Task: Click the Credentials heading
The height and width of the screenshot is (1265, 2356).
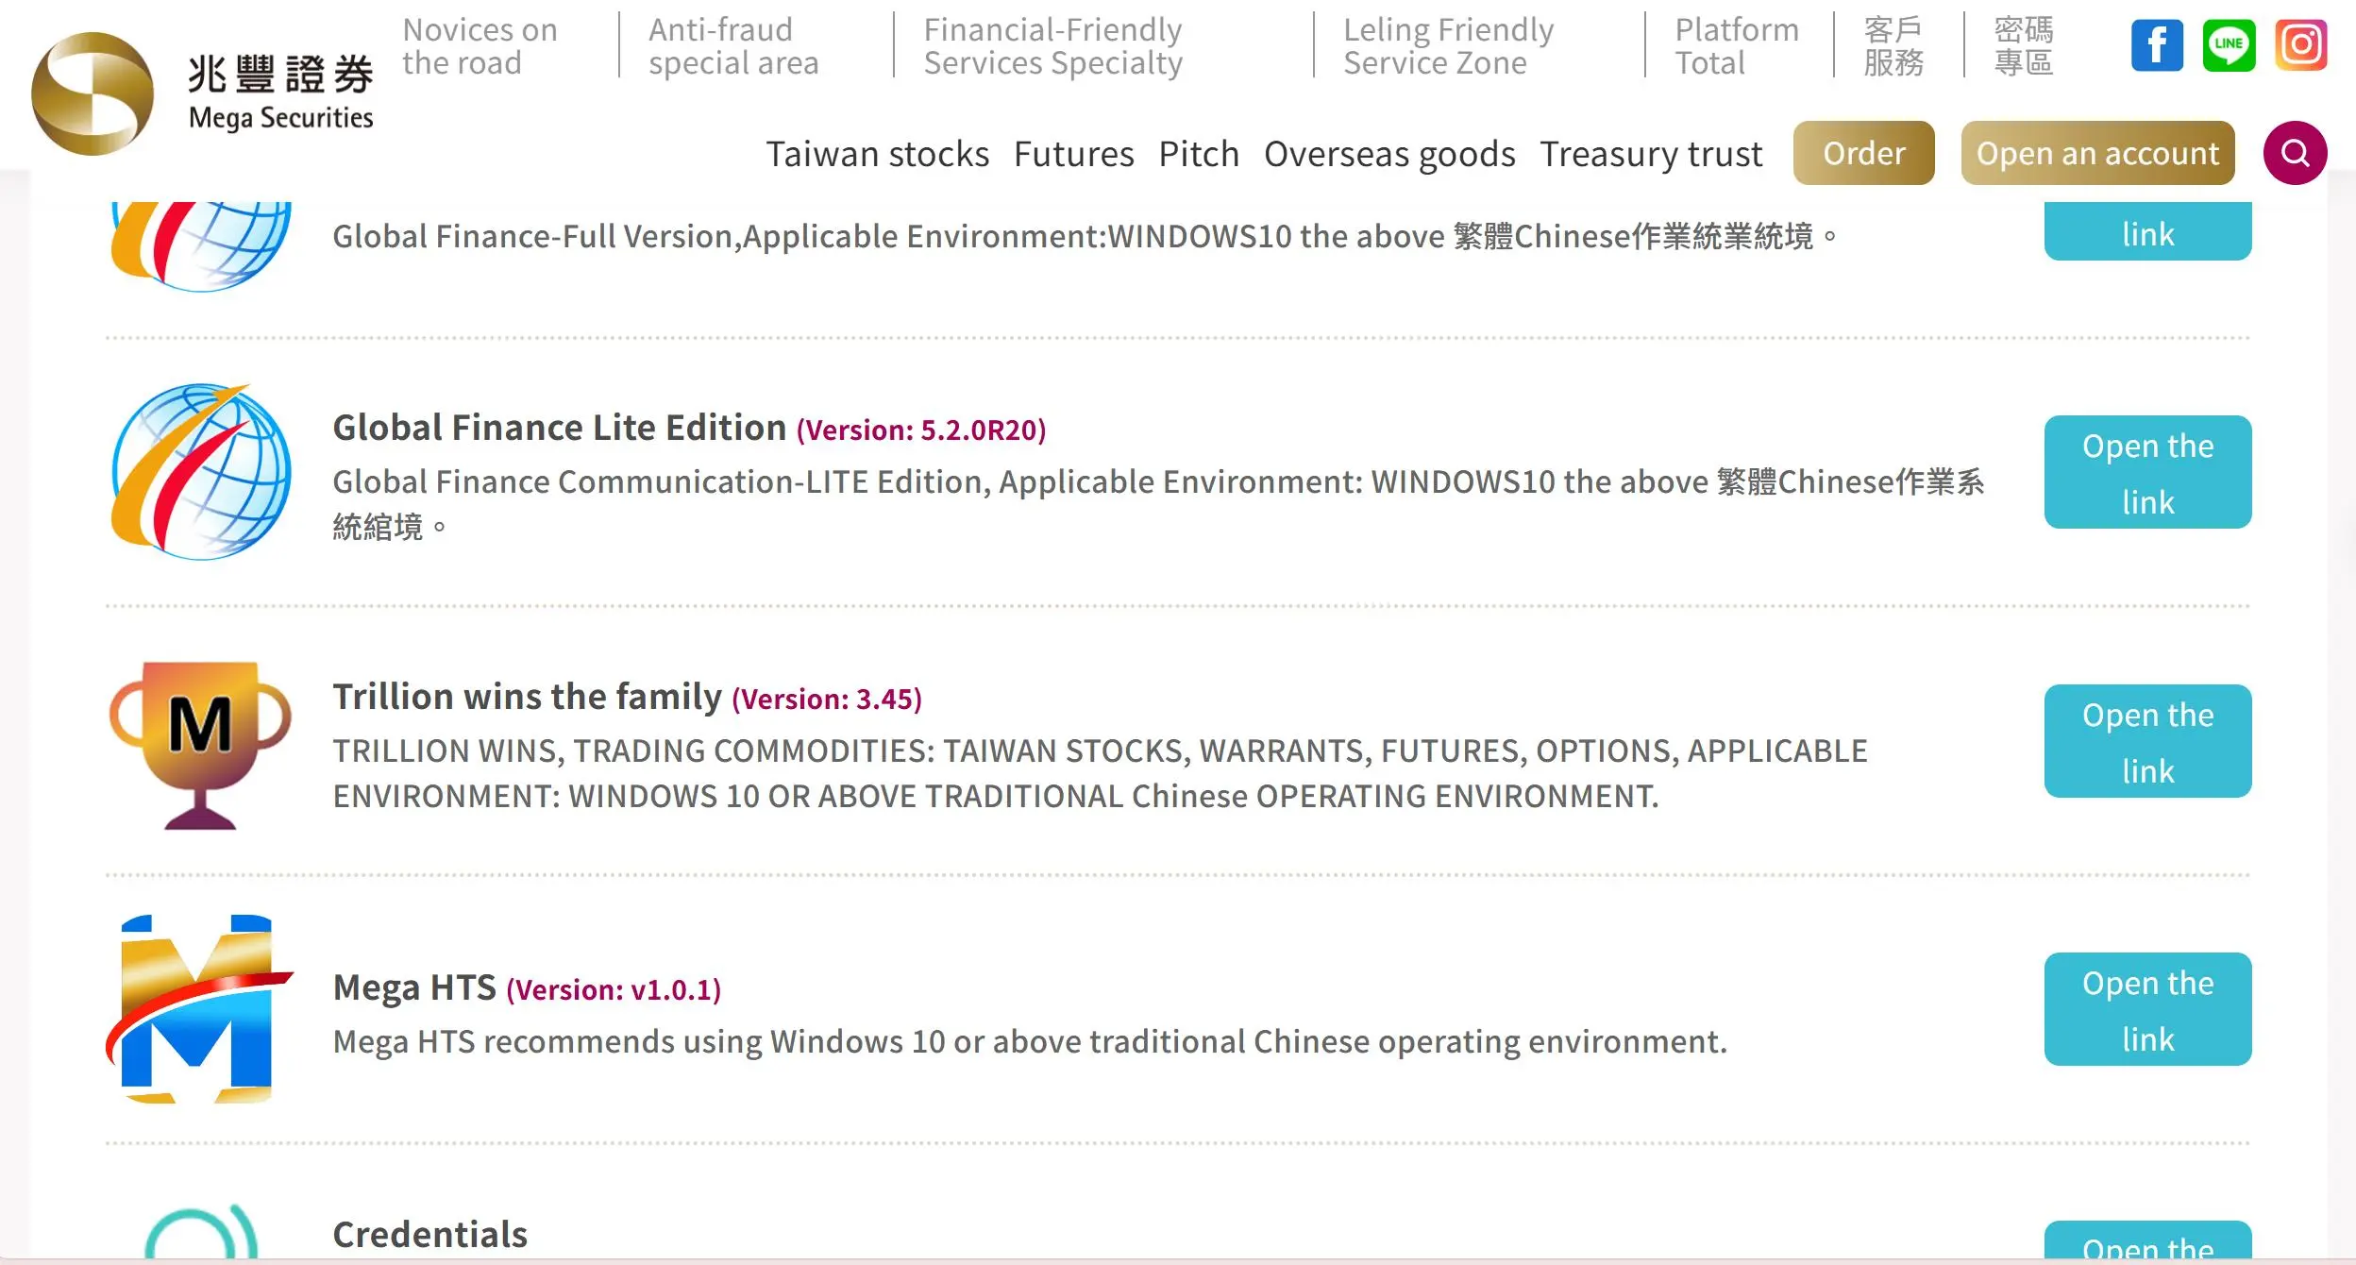Action: [x=429, y=1235]
